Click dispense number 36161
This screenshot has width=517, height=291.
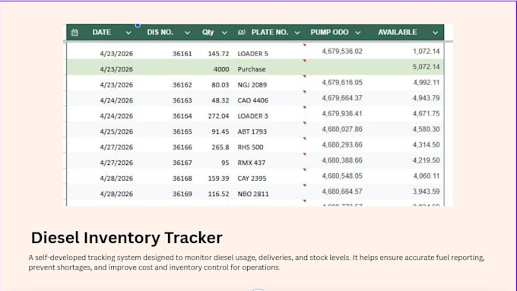pos(182,53)
